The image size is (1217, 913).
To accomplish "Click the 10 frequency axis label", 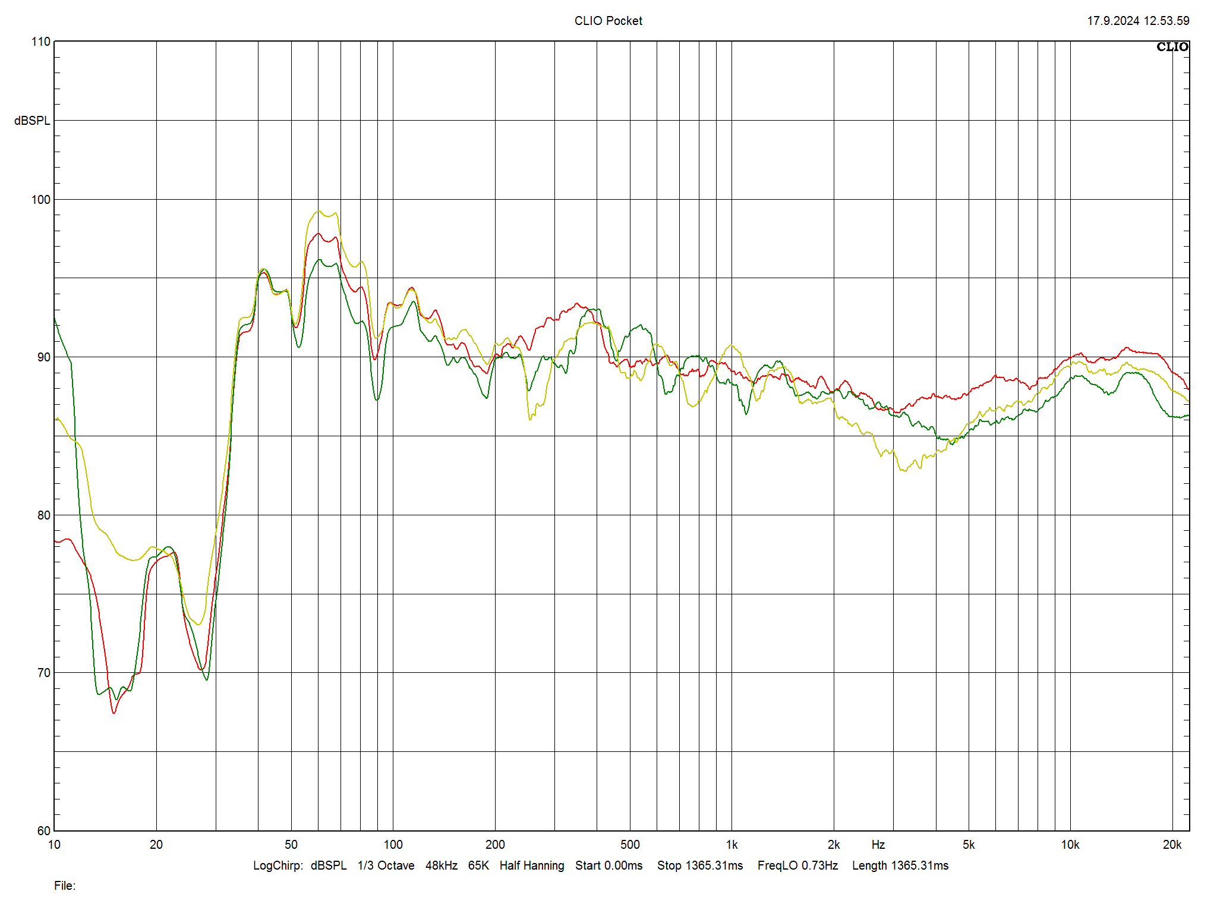I will point(54,845).
